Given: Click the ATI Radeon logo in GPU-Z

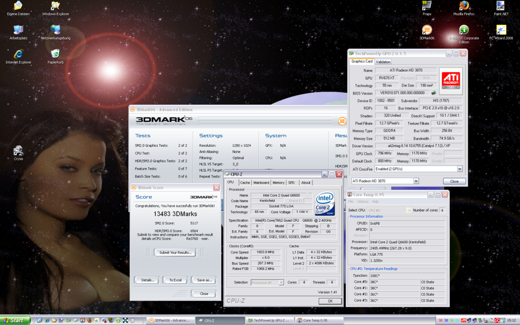Looking at the screenshot, I should [x=451, y=80].
